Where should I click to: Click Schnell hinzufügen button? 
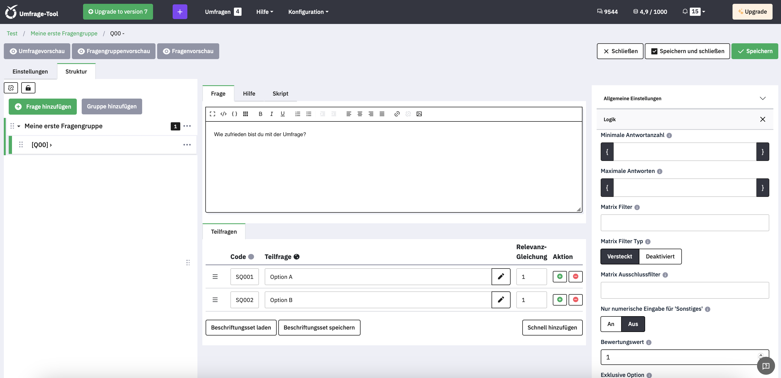[552, 328]
